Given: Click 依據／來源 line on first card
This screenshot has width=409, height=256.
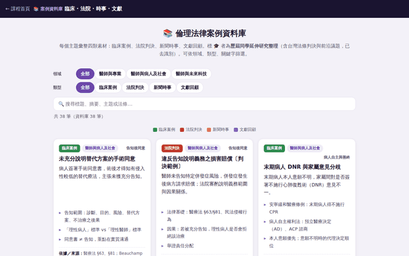Looking at the screenshot, I should point(101,253).
